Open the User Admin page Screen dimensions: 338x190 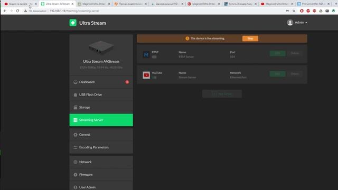point(101,187)
